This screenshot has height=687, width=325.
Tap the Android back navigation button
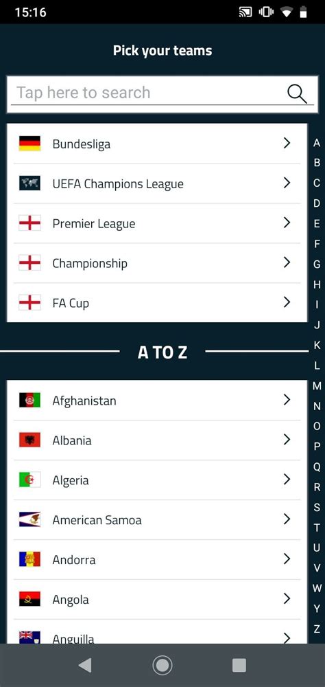click(85, 665)
